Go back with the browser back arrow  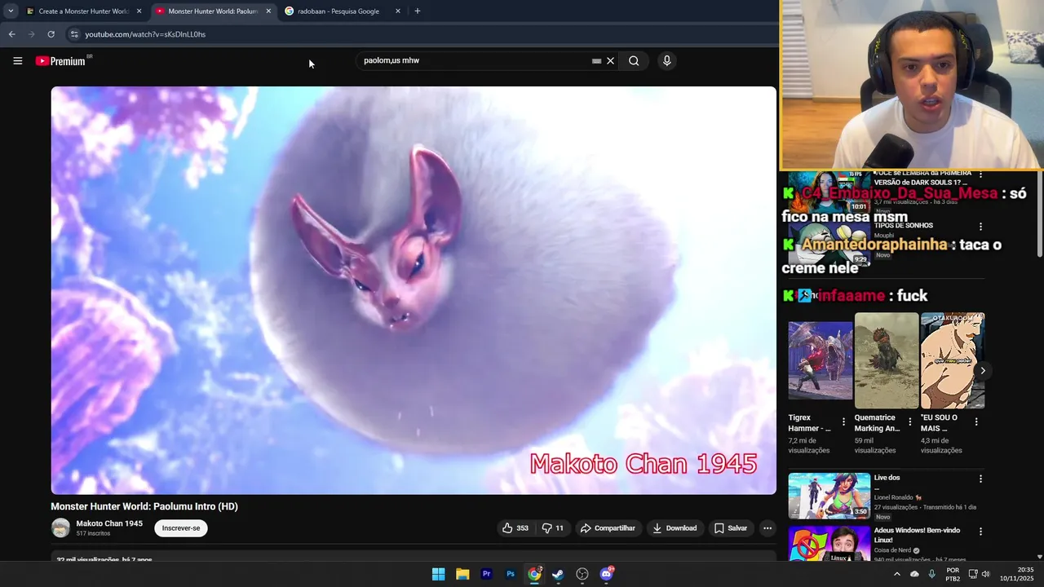tap(11, 34)
